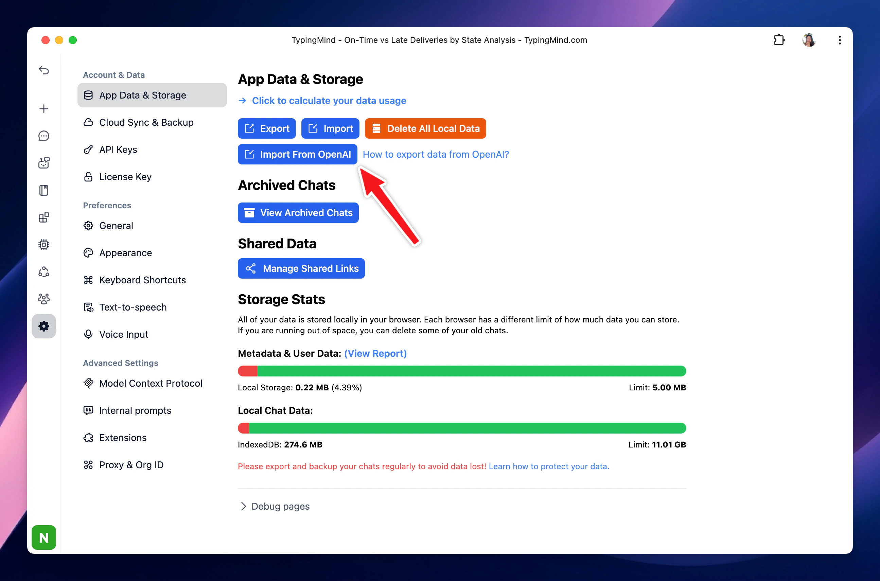Click the blue Import button

click(330, 128)
